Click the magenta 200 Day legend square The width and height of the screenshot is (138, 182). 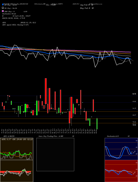(3, 11)
